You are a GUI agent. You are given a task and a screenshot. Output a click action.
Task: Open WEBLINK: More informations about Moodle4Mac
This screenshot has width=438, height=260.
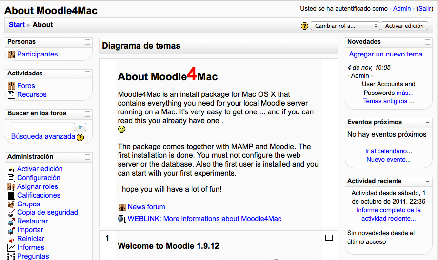[x=204, y=219]
